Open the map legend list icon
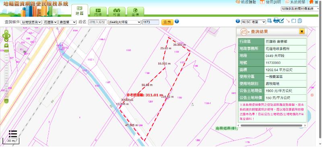 [x=13, y=134]
